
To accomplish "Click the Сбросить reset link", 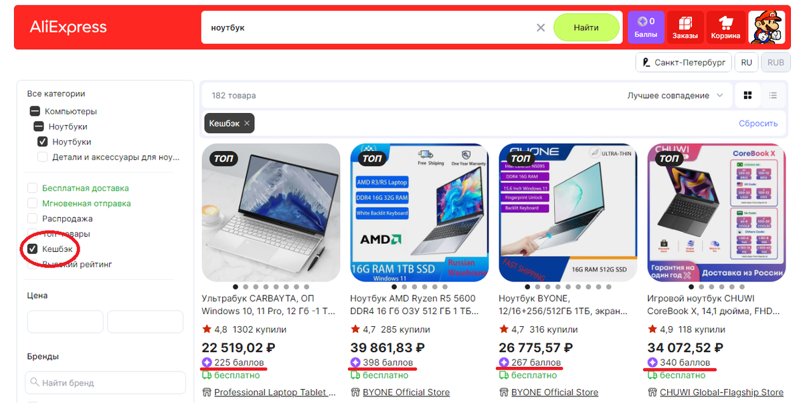I will [758, 124].
